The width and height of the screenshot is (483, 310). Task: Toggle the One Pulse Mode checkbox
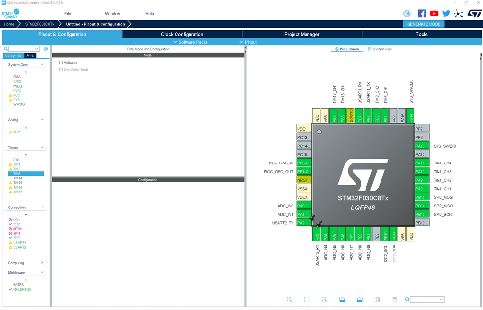pyautogui.click(x=61, y=70)
